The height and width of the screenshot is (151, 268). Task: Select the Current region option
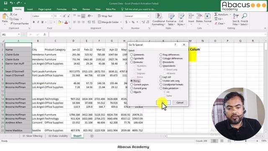[x=131, y=85]
